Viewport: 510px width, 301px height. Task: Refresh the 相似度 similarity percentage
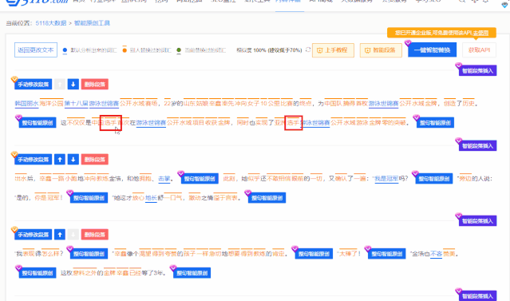click(x=308, y=50)
